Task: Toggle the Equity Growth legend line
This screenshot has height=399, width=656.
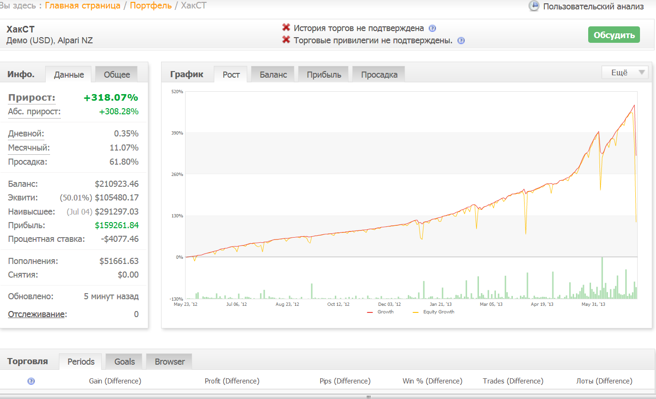Action: click(433, 312)
